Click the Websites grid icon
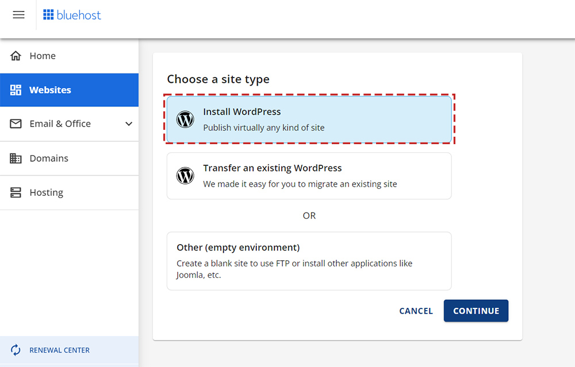 pos(16,90)
